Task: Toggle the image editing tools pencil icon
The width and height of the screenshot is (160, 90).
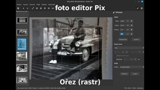Action: [x=138, y=8]
